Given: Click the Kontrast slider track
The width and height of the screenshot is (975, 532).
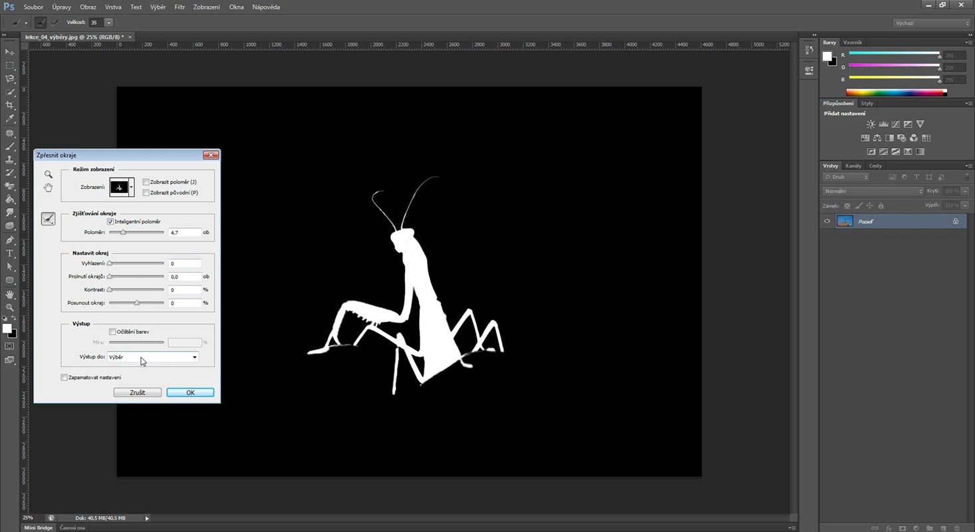Looking at the screenshot, I should coord(136,290).
